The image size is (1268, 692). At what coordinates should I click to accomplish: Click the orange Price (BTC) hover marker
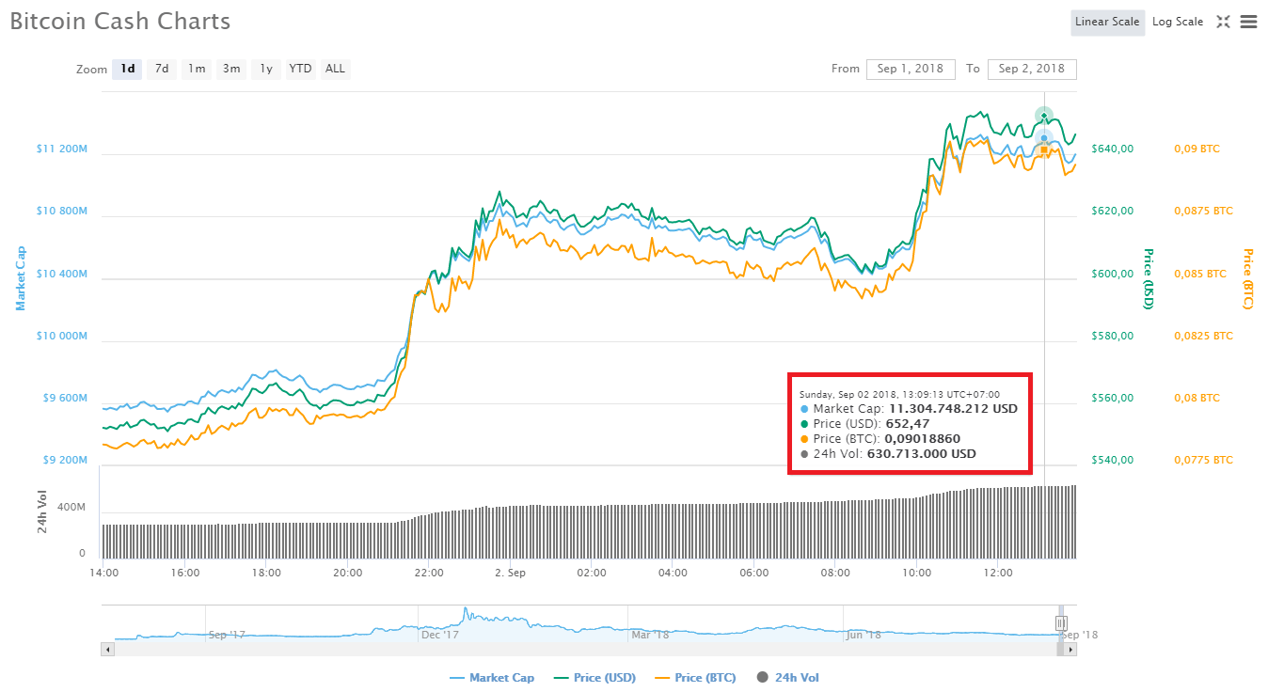pyautogui.click(x=1044, y=150)
